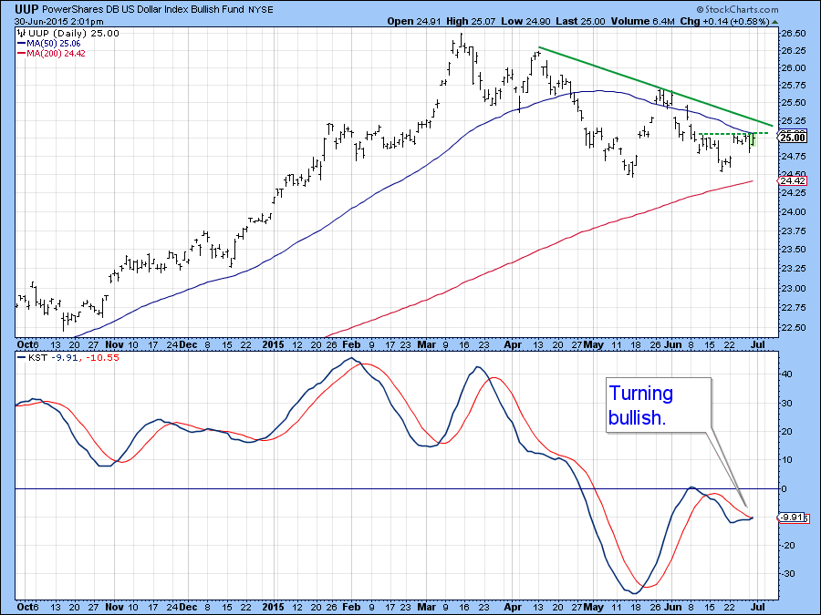Click the Feb date label under the price panel
The image size is (821, 615).
point(351,344)
